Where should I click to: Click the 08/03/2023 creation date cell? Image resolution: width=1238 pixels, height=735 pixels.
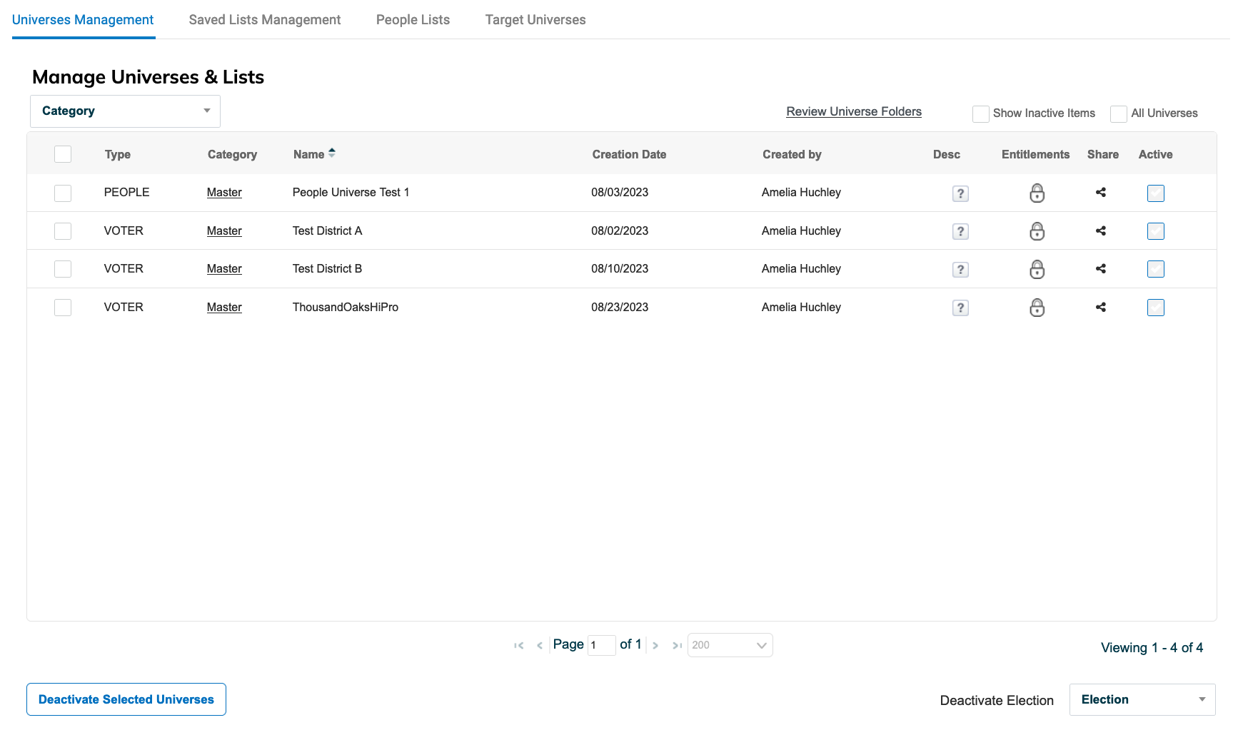click(x=620, y=193)
